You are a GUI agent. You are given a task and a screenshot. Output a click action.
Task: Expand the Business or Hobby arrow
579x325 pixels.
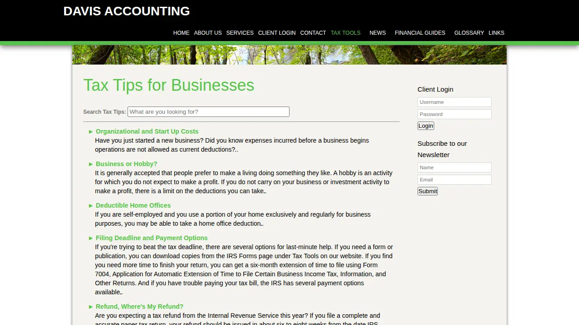click(x=91, y=164)
